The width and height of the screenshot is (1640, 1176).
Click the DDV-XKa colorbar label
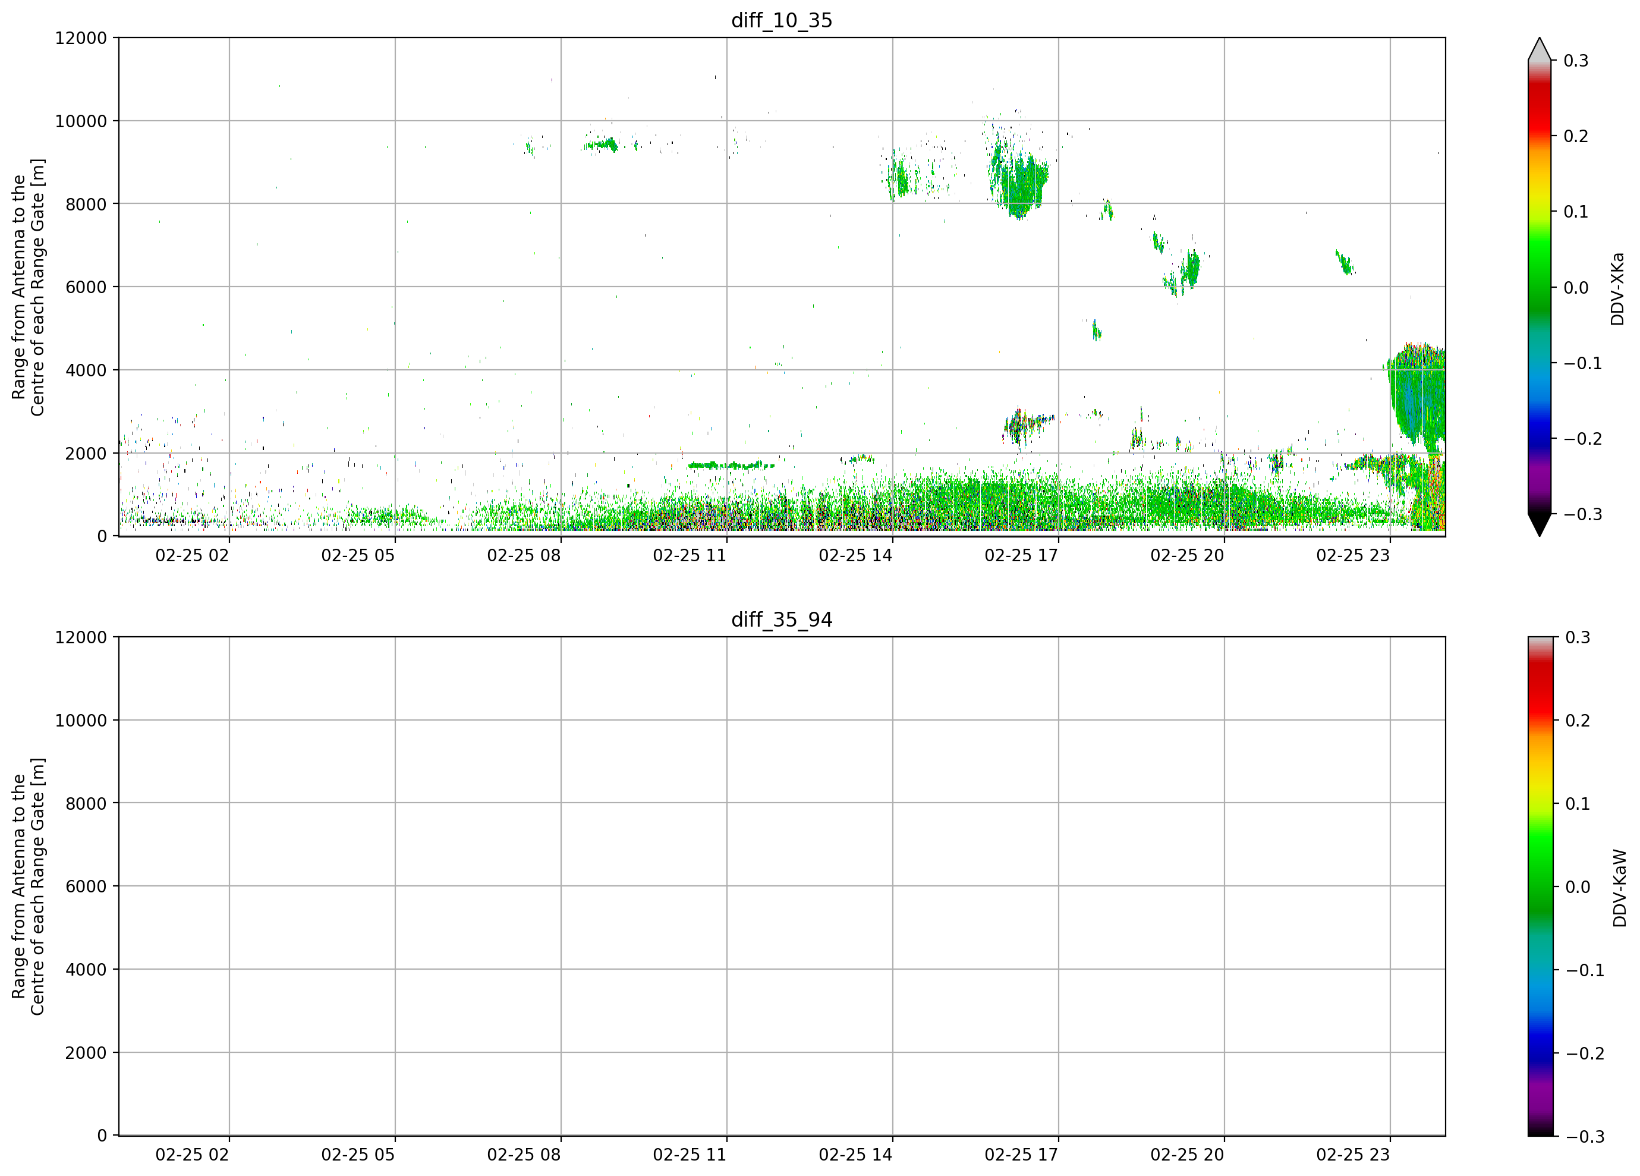point(1617,288)
